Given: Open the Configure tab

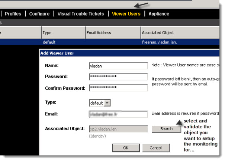Looking at the screenshot, I should 39,14.
